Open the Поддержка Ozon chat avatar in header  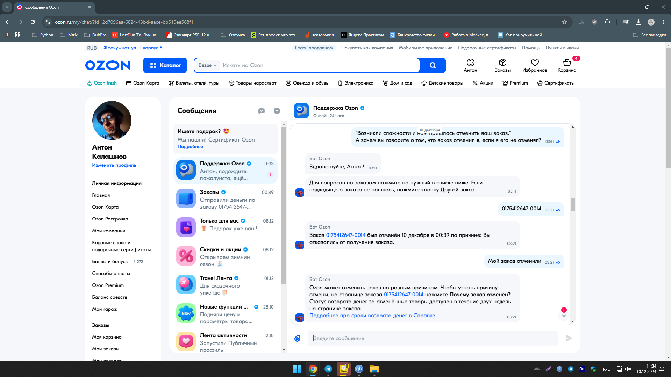[301, 111]
